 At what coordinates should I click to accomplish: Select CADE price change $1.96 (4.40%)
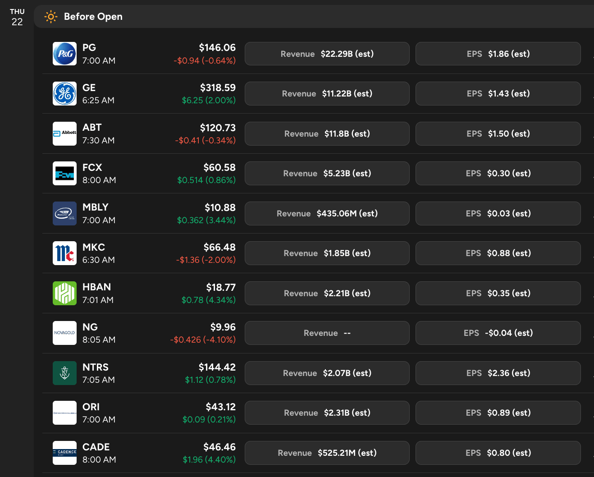pyautogui.click(x=209, y=459)
